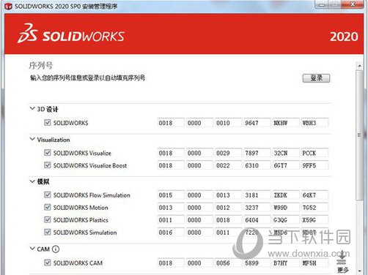This screenshot has width=368, height=275.
Task: Collapse the 3D 设计 section
Action: point(32,108)
